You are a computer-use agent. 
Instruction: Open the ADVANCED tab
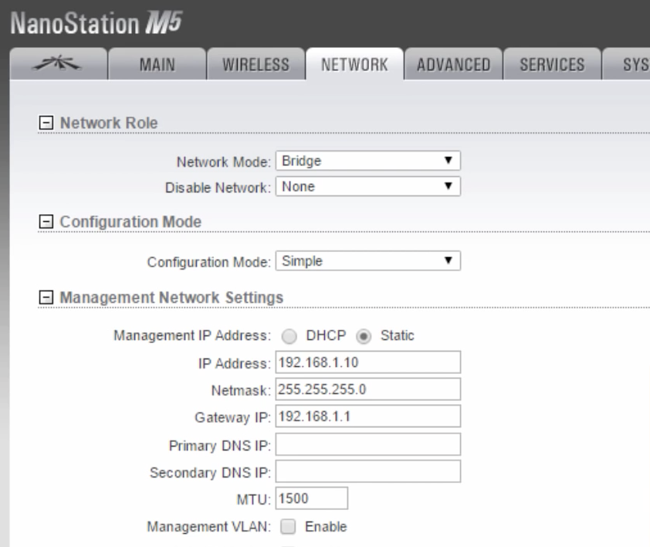coord(453,64)
